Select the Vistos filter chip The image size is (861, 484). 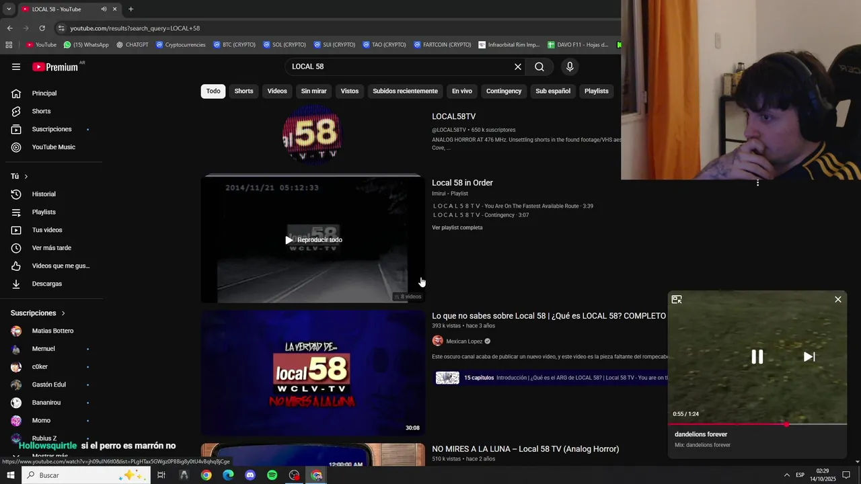[350, 91]
